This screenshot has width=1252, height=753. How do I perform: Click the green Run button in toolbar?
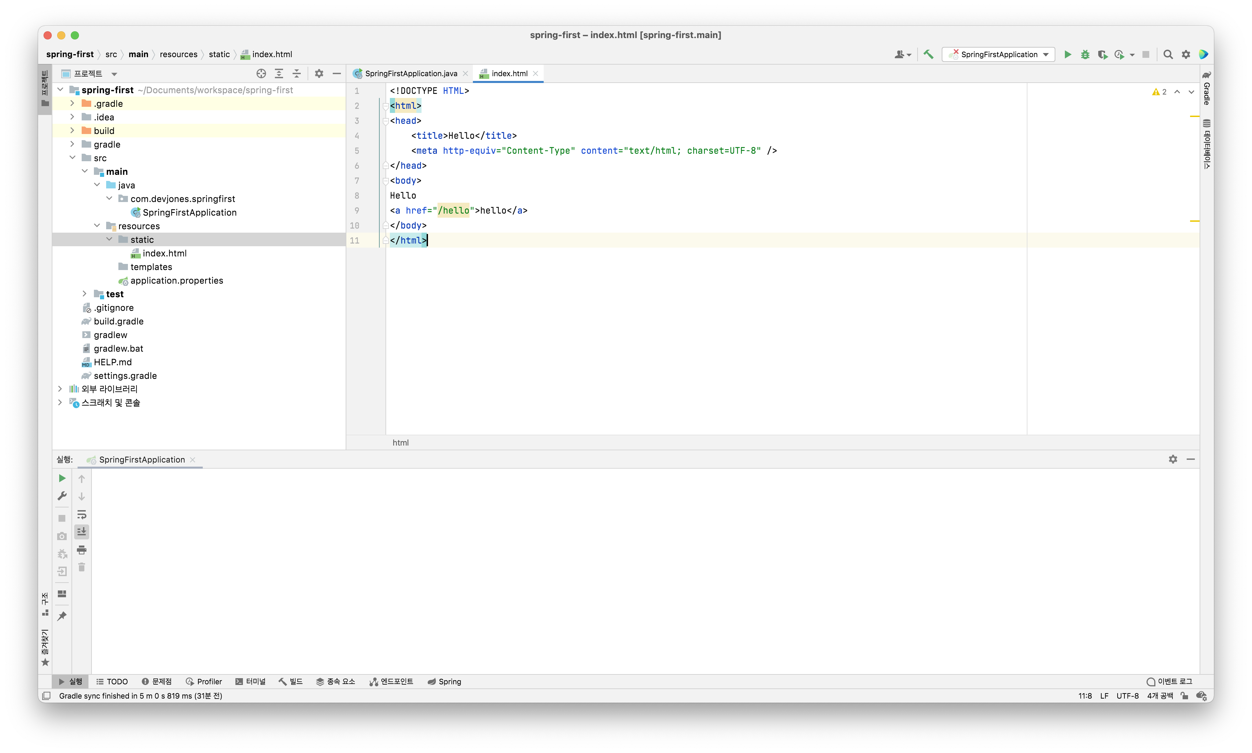(1067, 54)
